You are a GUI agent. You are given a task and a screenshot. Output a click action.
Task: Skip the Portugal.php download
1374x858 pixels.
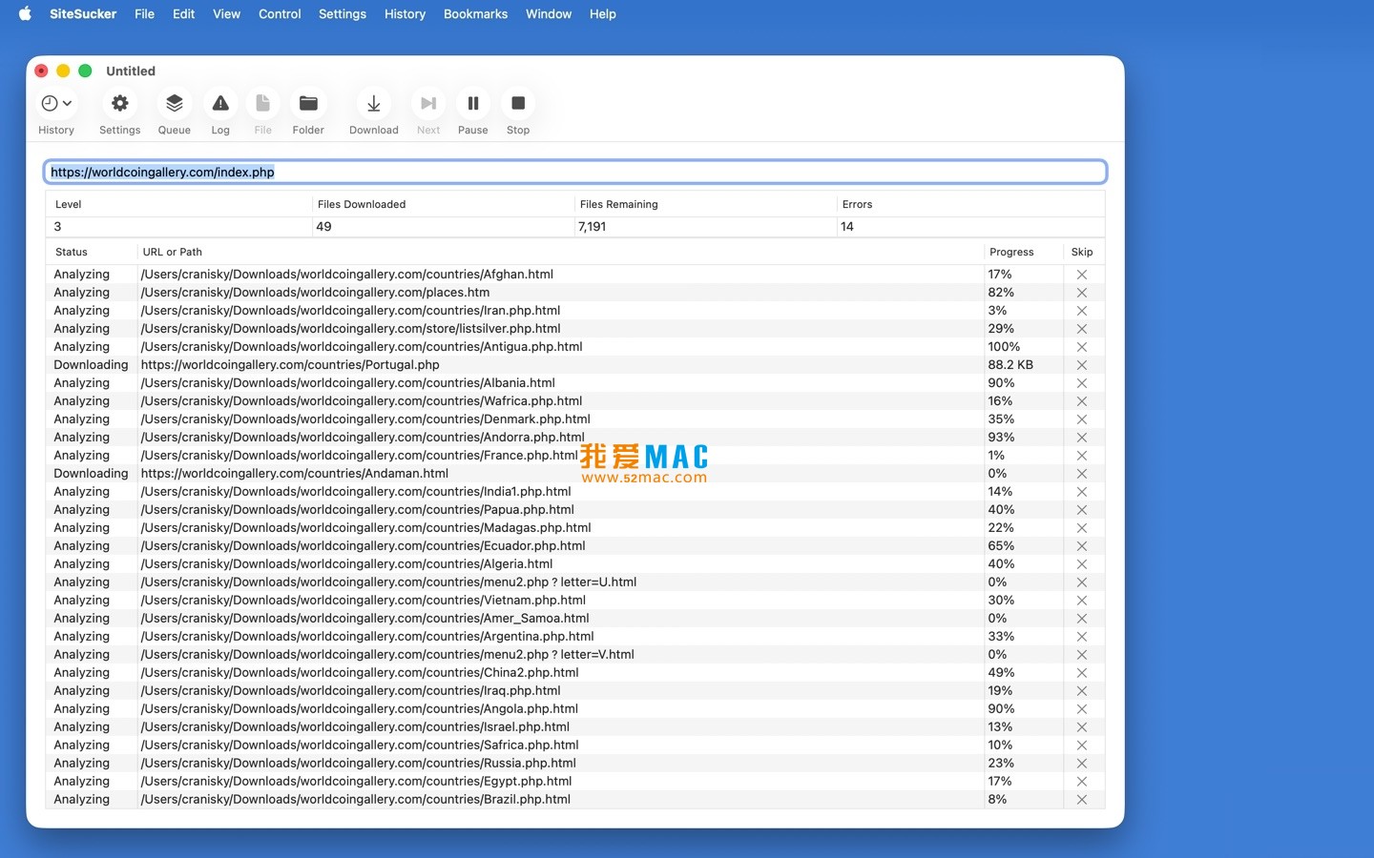1082,364
